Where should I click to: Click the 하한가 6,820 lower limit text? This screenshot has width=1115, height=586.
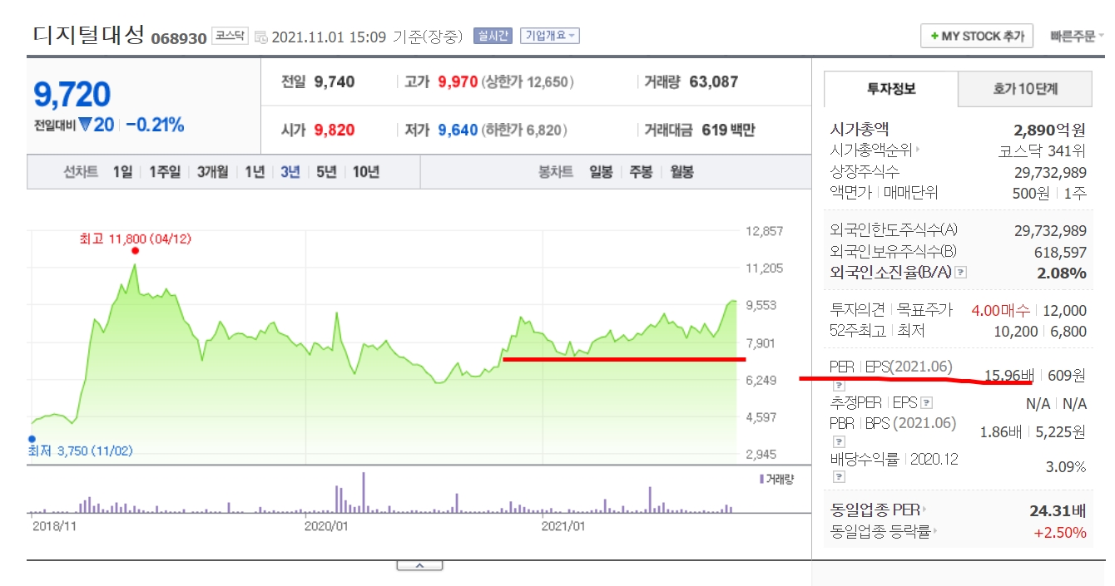[524, 130]
